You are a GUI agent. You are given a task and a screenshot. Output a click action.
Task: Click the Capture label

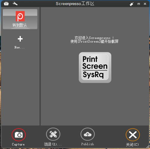pos(18,144)
